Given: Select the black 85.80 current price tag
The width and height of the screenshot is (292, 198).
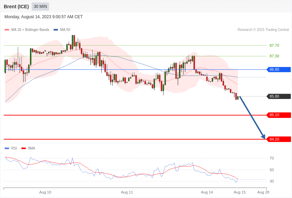Looking at the screenshot, I should point(279,96).
